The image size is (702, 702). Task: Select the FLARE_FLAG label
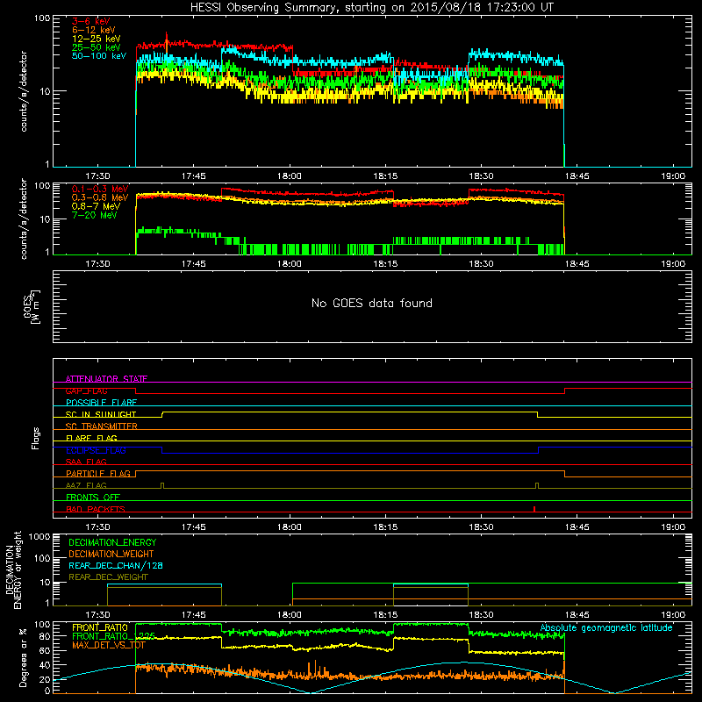[91, 438]
